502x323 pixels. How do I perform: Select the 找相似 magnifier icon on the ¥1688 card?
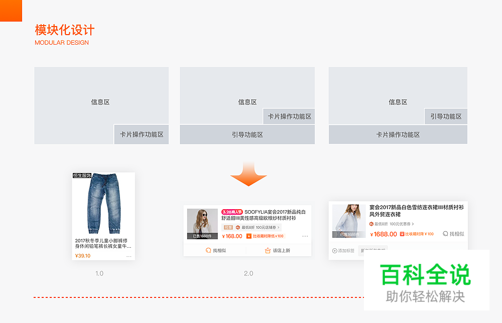pyautogui.click(x=445, y=234)
